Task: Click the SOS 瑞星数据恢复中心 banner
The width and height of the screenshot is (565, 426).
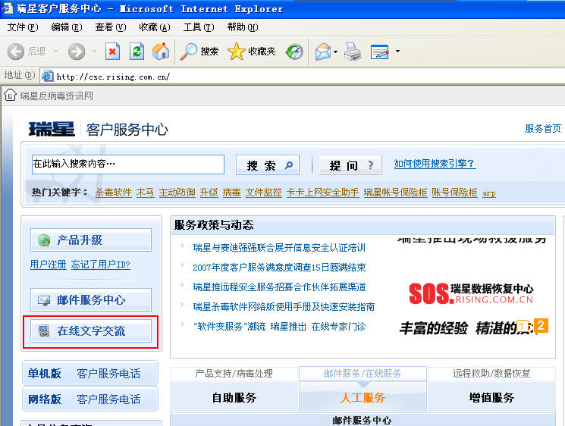Action: [471, 293]
